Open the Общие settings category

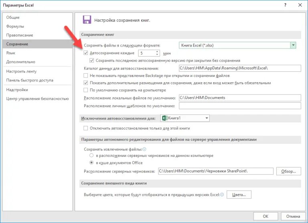click(37, 17)
